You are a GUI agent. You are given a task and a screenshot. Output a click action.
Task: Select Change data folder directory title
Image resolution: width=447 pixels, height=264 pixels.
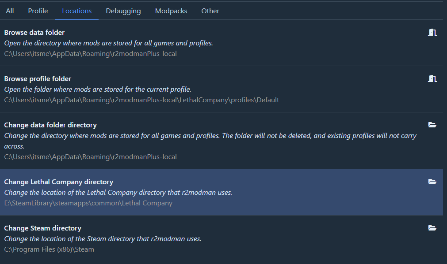click(50, 125)
